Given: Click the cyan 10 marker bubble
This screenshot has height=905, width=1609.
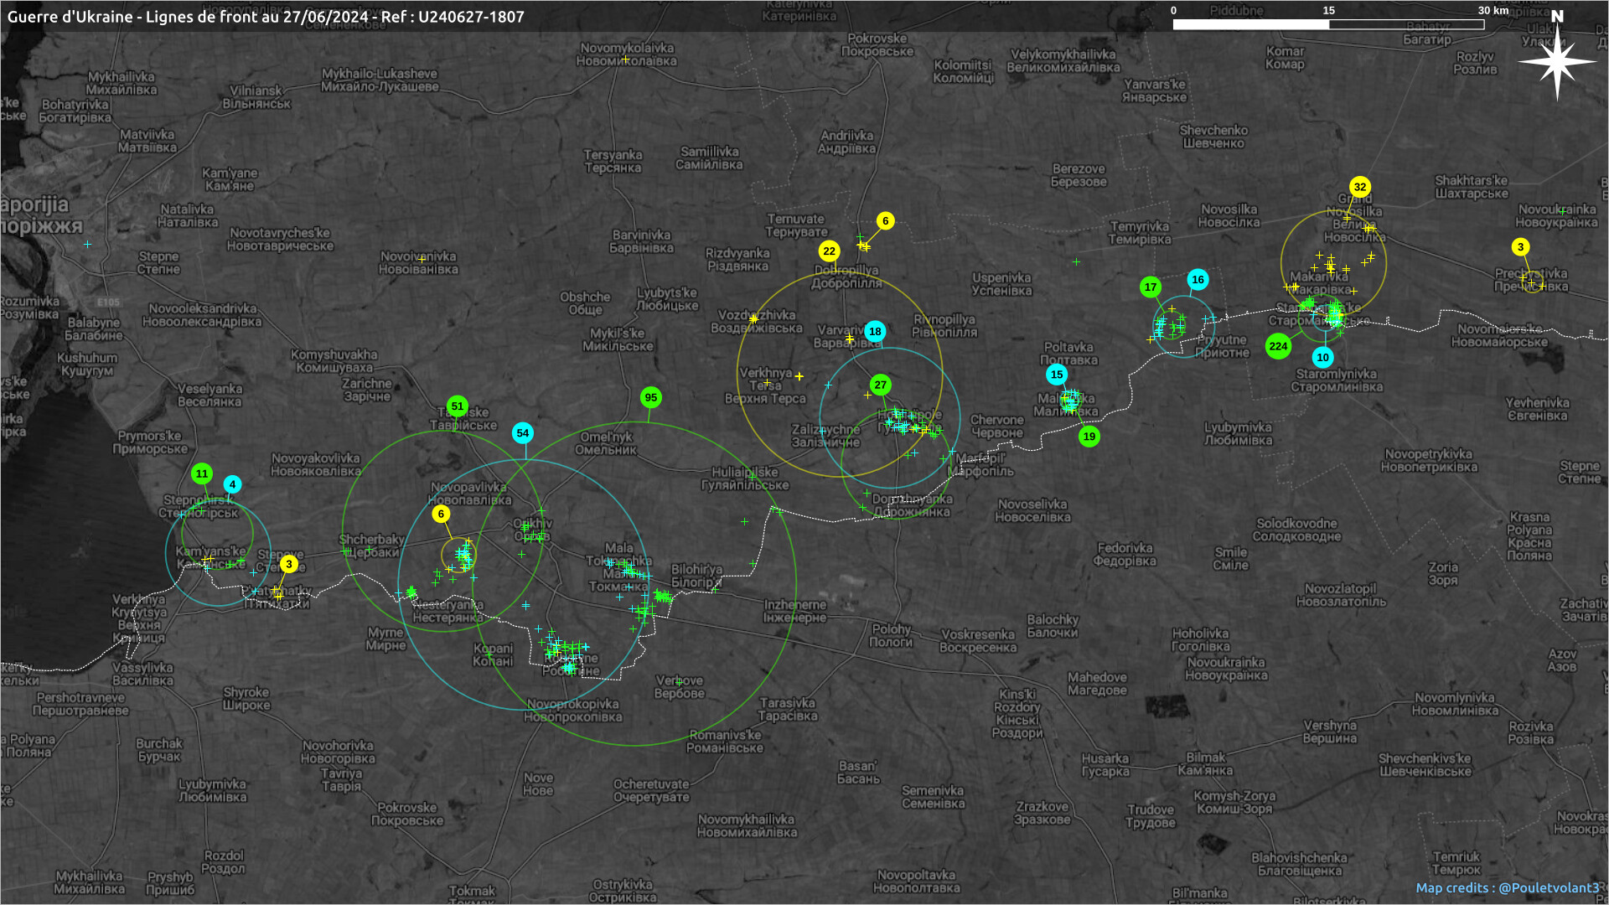Looking at the screenshot, I should point(1323,358).
